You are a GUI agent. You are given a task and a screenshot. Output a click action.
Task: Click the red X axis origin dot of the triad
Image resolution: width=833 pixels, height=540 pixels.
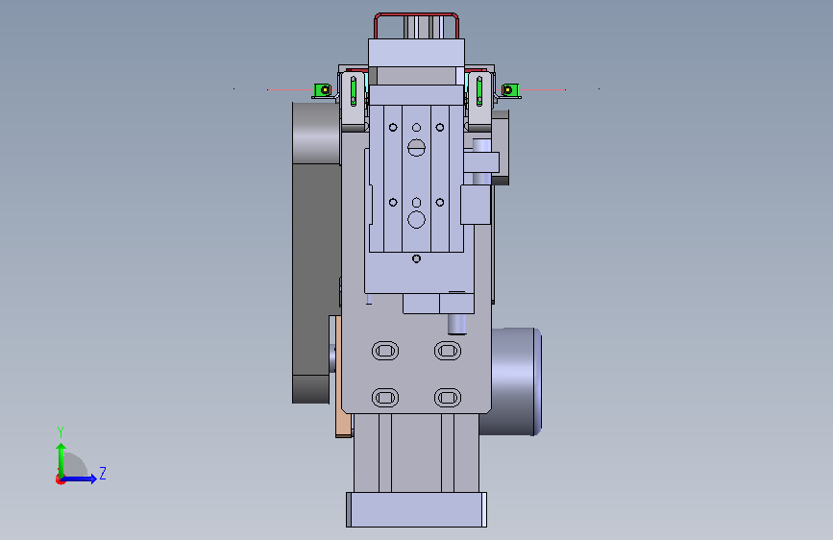60,479
